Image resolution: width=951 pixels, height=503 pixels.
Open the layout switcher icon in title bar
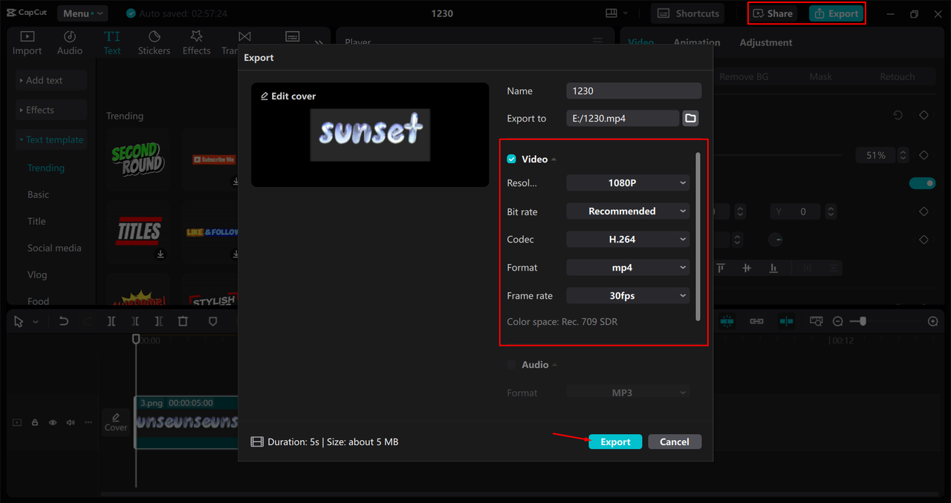coord(611,13)
